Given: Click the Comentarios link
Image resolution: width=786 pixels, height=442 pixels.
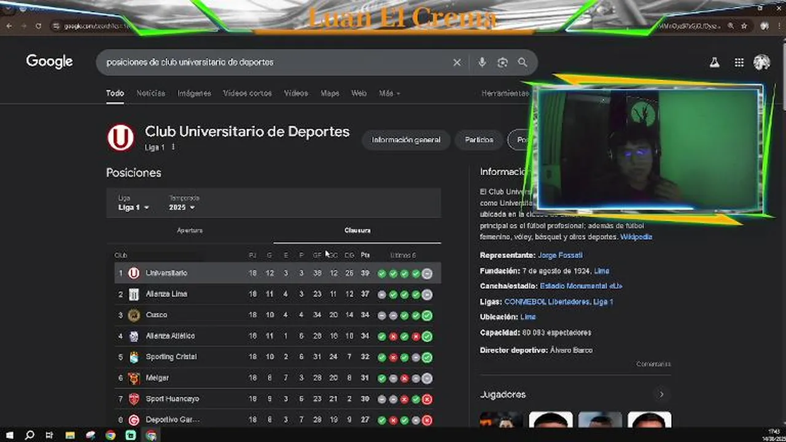Looking at the screenshot, I should [x=653, y=364].
